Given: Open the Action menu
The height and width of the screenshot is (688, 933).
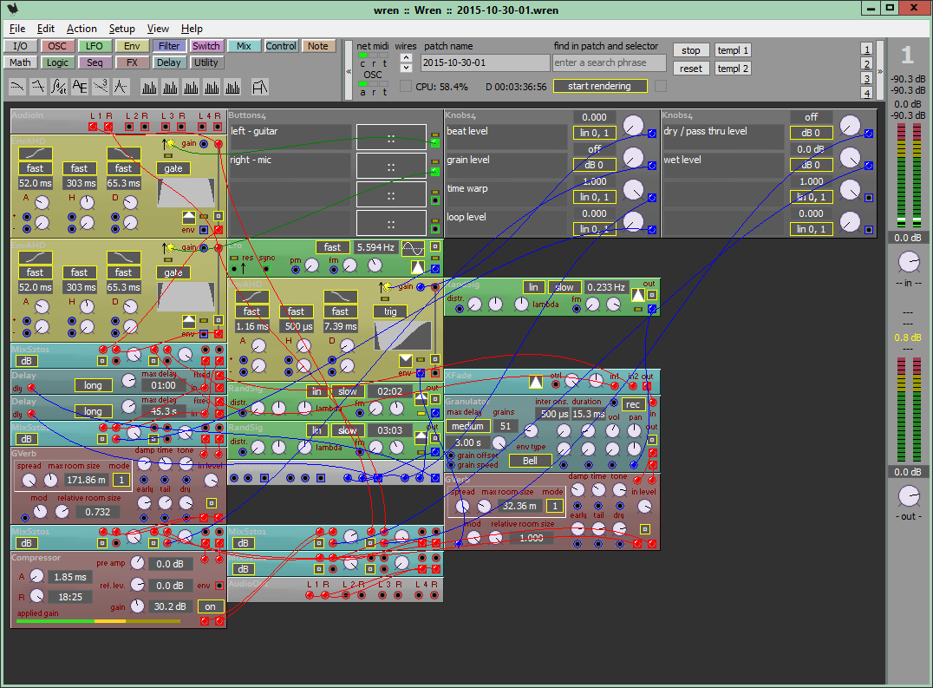Looking at the screenshot, I should (x=82, y=29).
